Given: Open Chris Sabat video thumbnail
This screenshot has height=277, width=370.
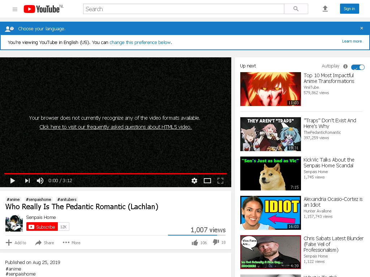Looking at the screenshot, I should click(x=270, y=252).
